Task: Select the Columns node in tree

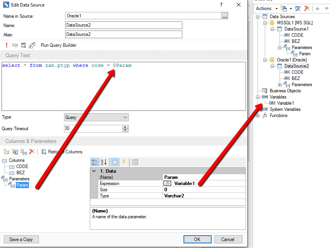Action: pyautogui.click(x=17, y=160)
